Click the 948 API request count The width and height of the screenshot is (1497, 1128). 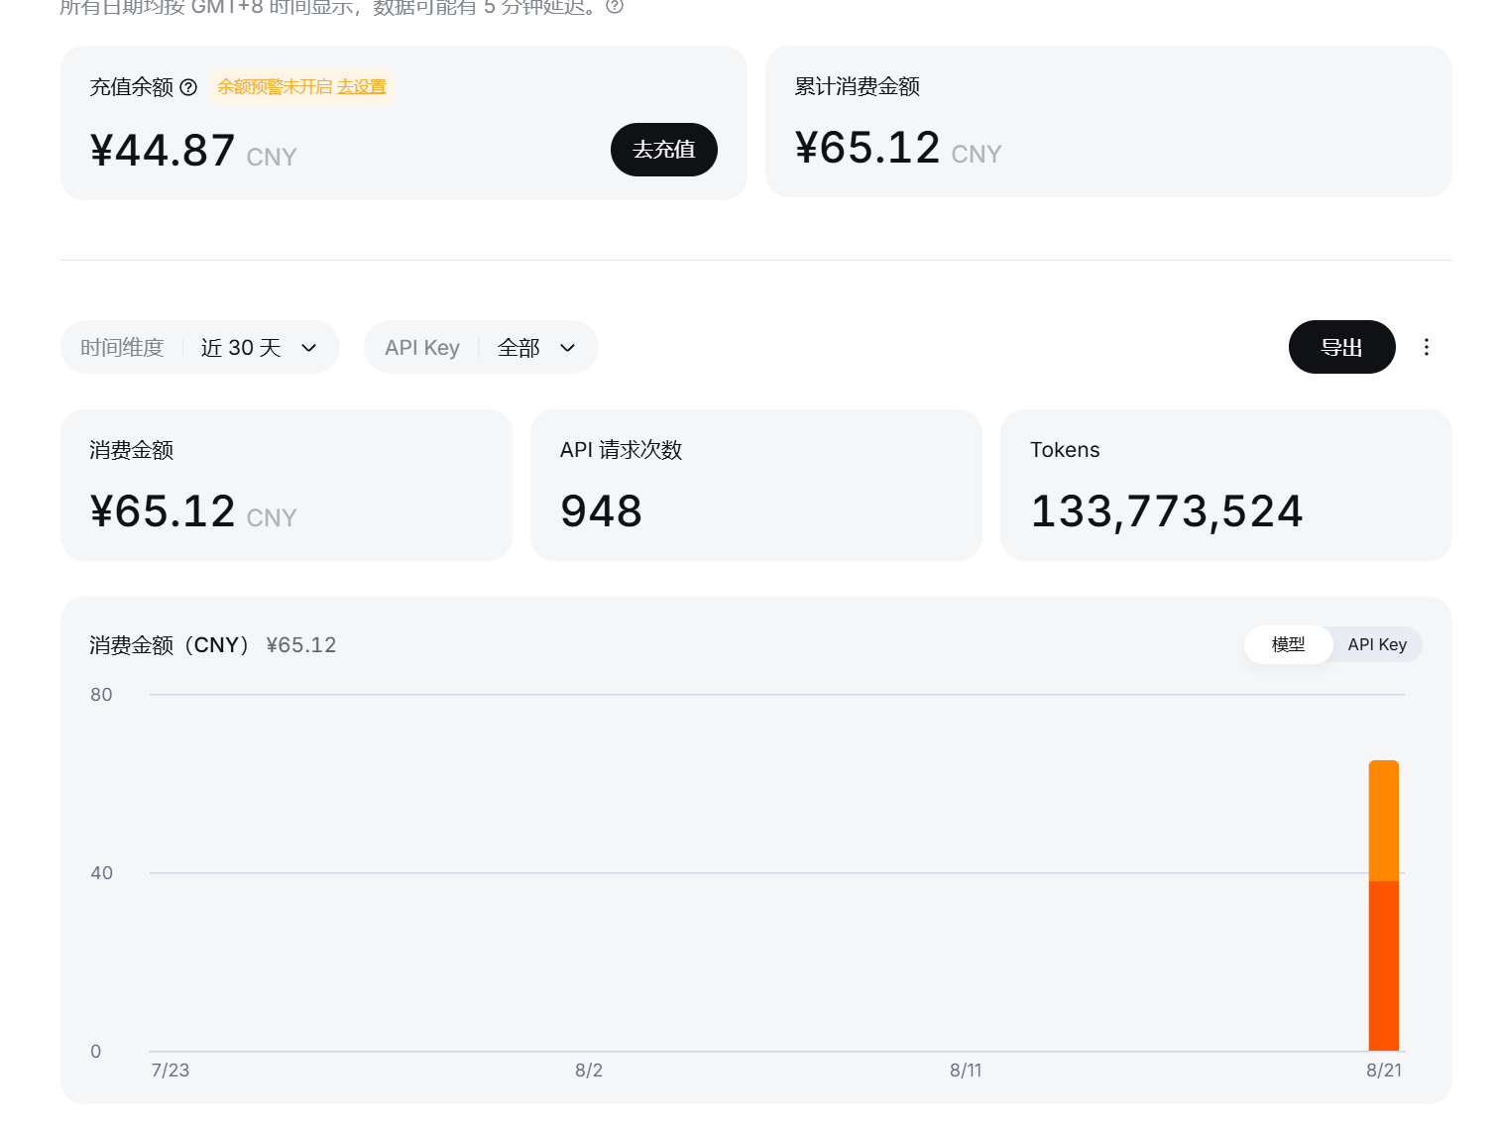[601, 511]
